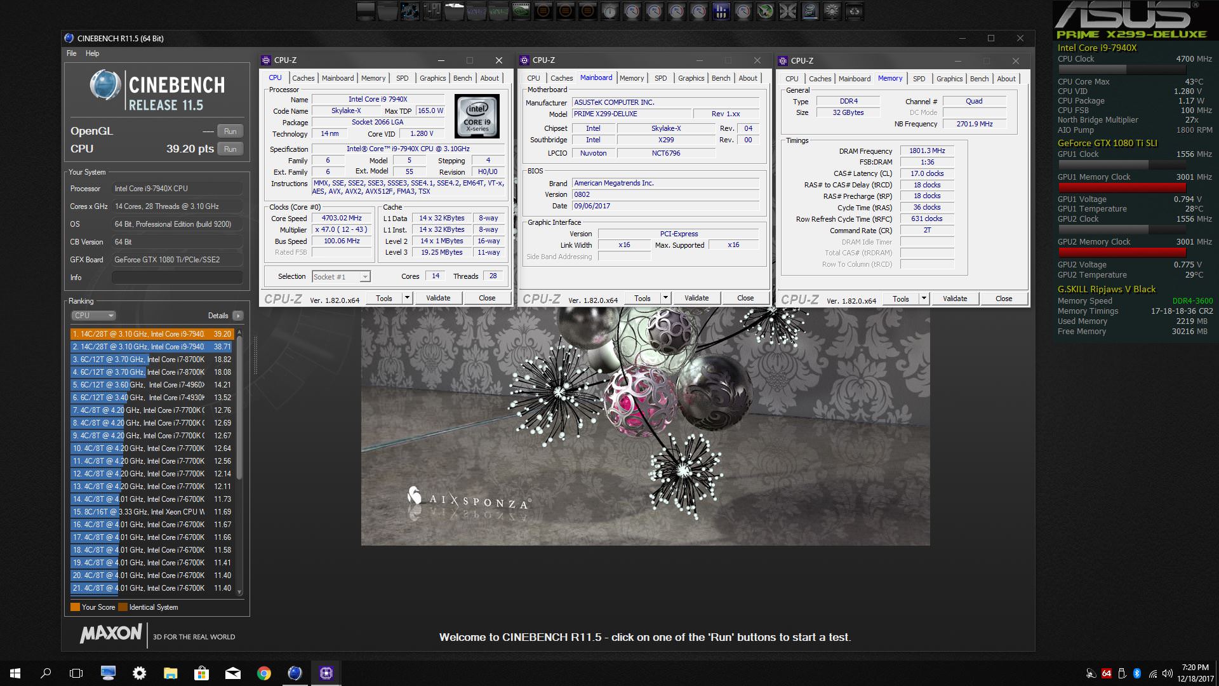Viewport: 1219px width, 686px height.
Task: Click the Details arrow button in Ranking
Action: 238,316
